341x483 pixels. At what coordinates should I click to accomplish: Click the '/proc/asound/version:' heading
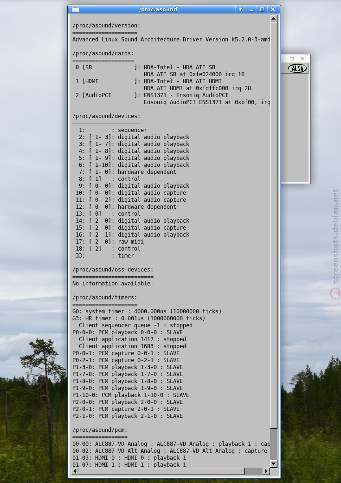pos(106,26)
